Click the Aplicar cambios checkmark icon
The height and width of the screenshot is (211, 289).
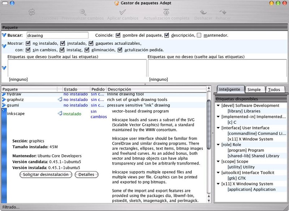point(122,12)
